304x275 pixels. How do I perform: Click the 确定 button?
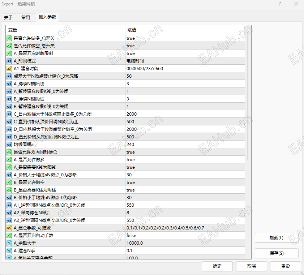[x=217, y=266]
